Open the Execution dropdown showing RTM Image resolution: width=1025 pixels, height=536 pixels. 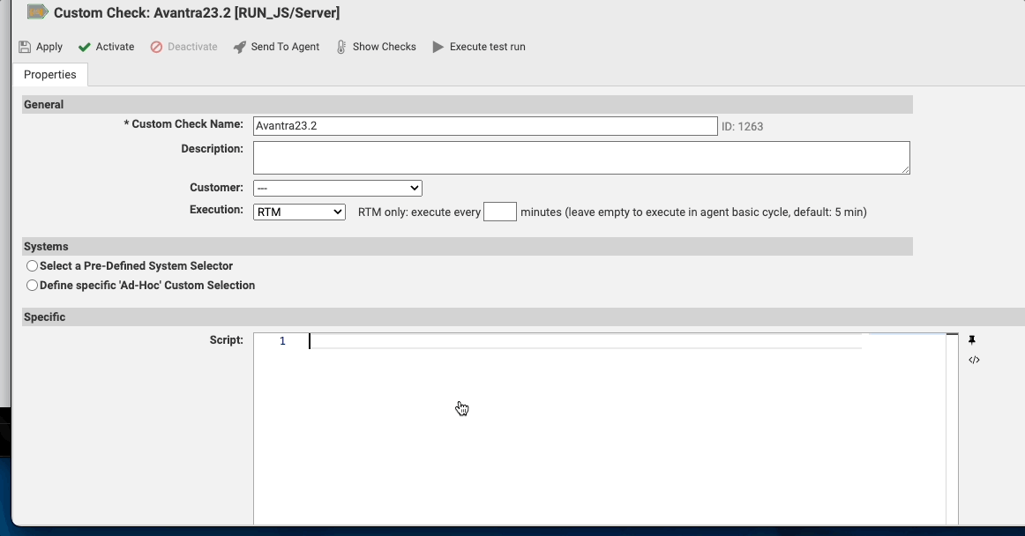point(300,212)
